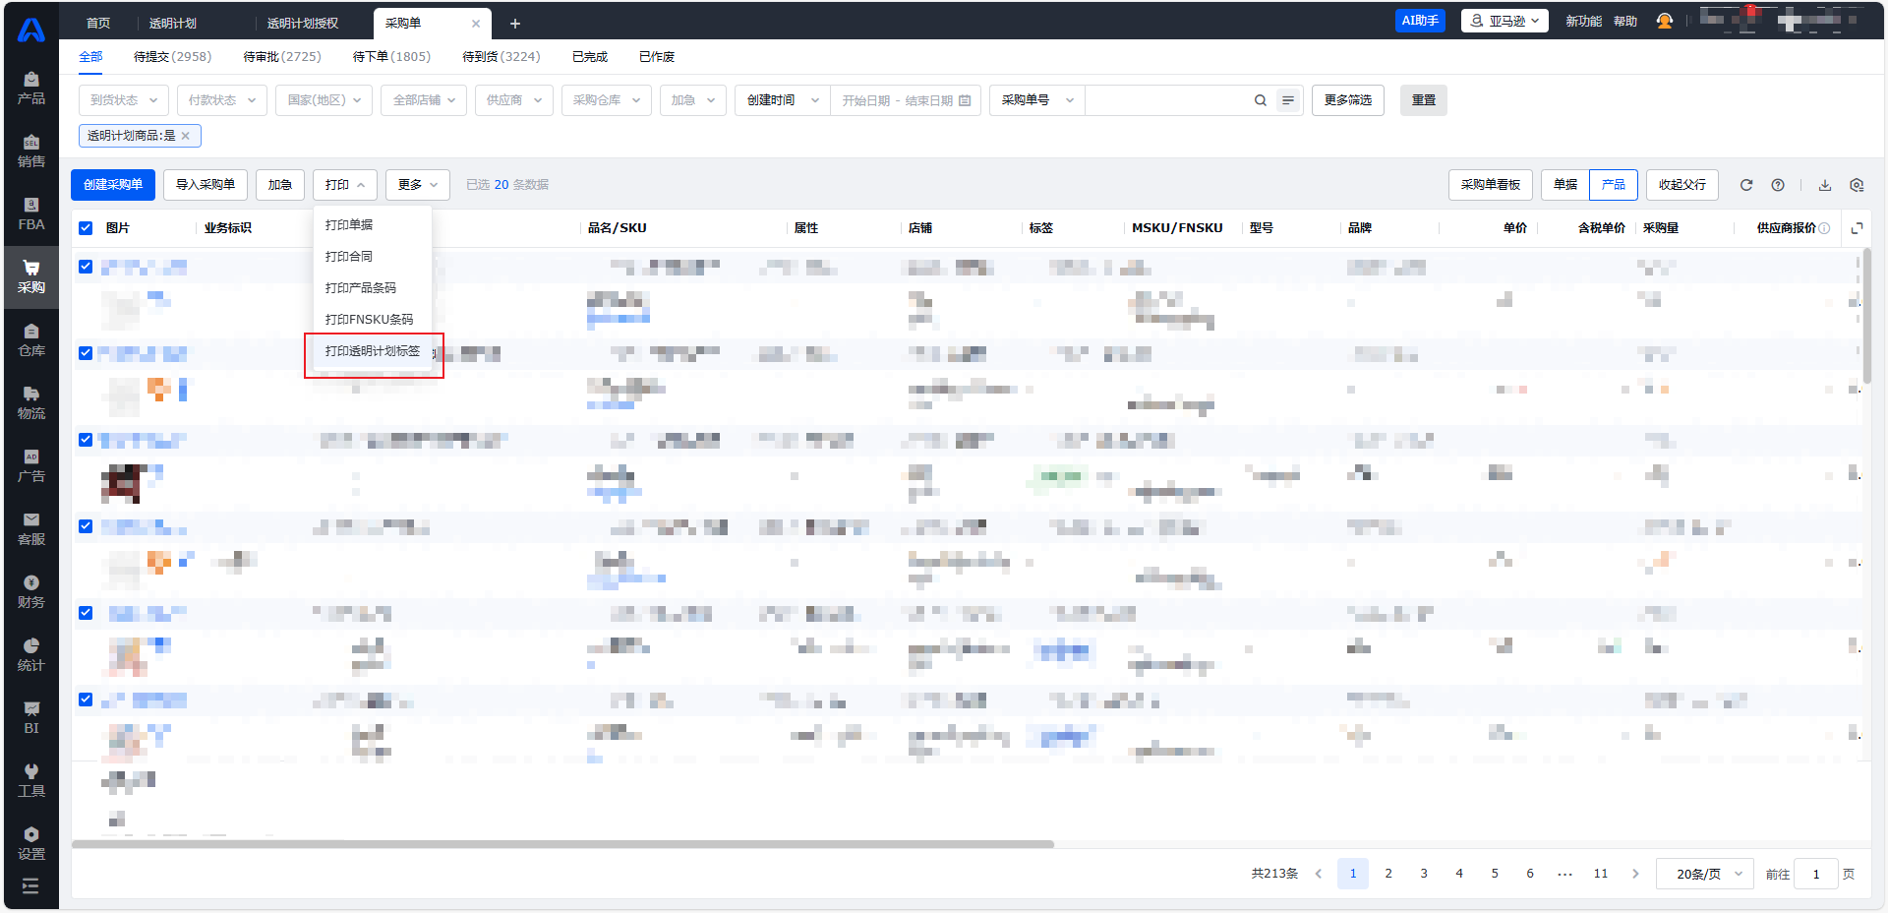Click the 重置 reset button
This screenshot has height=913, width=1888.
coord(1423,100)
